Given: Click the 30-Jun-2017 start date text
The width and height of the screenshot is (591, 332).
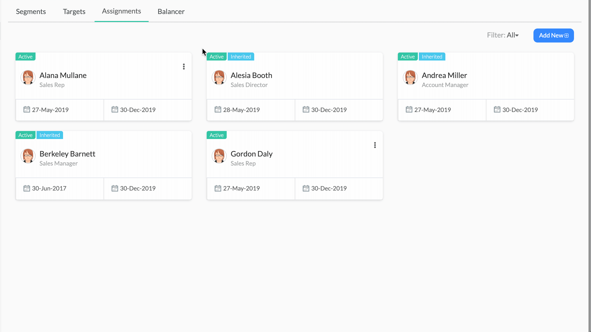Looking at the screenshot, I should [49, 188].
